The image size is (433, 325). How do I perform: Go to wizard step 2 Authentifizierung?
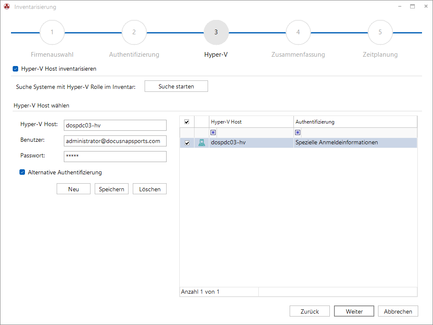tap(134, 32)
